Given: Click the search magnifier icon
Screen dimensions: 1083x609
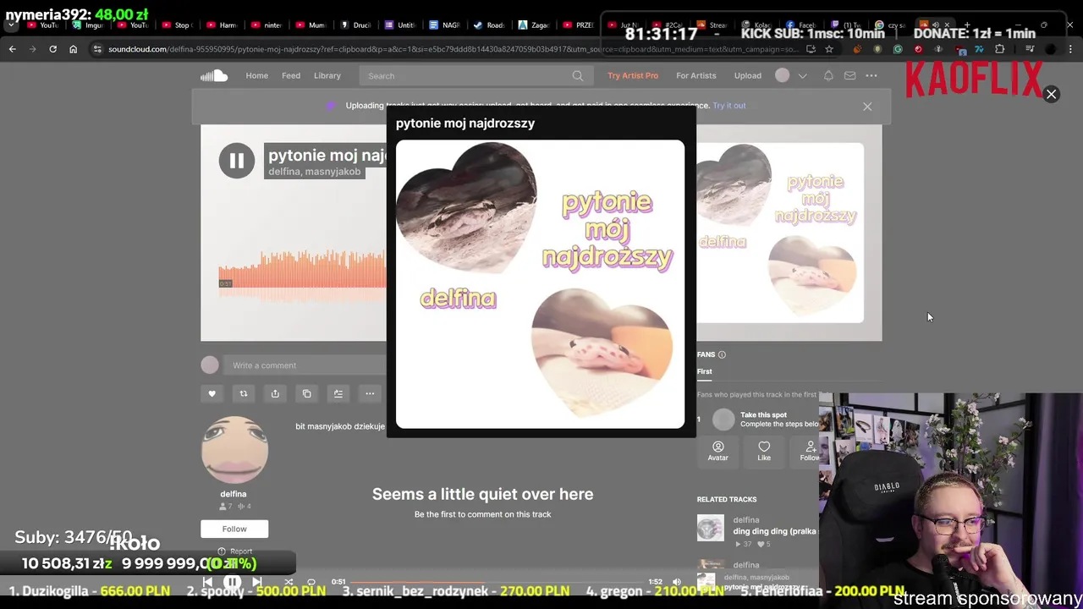Looking at the screenshot, I should (578, 76).
